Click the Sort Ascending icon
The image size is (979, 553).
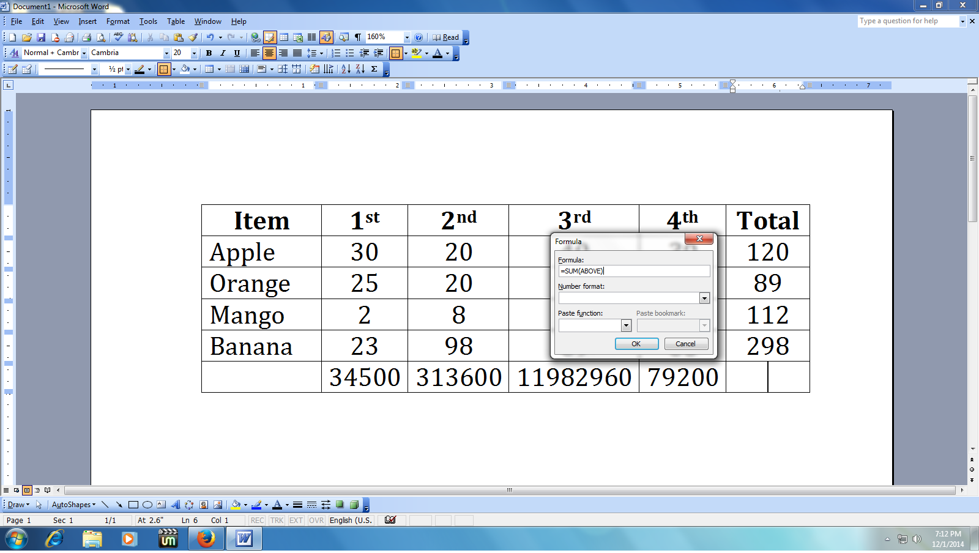346,69
